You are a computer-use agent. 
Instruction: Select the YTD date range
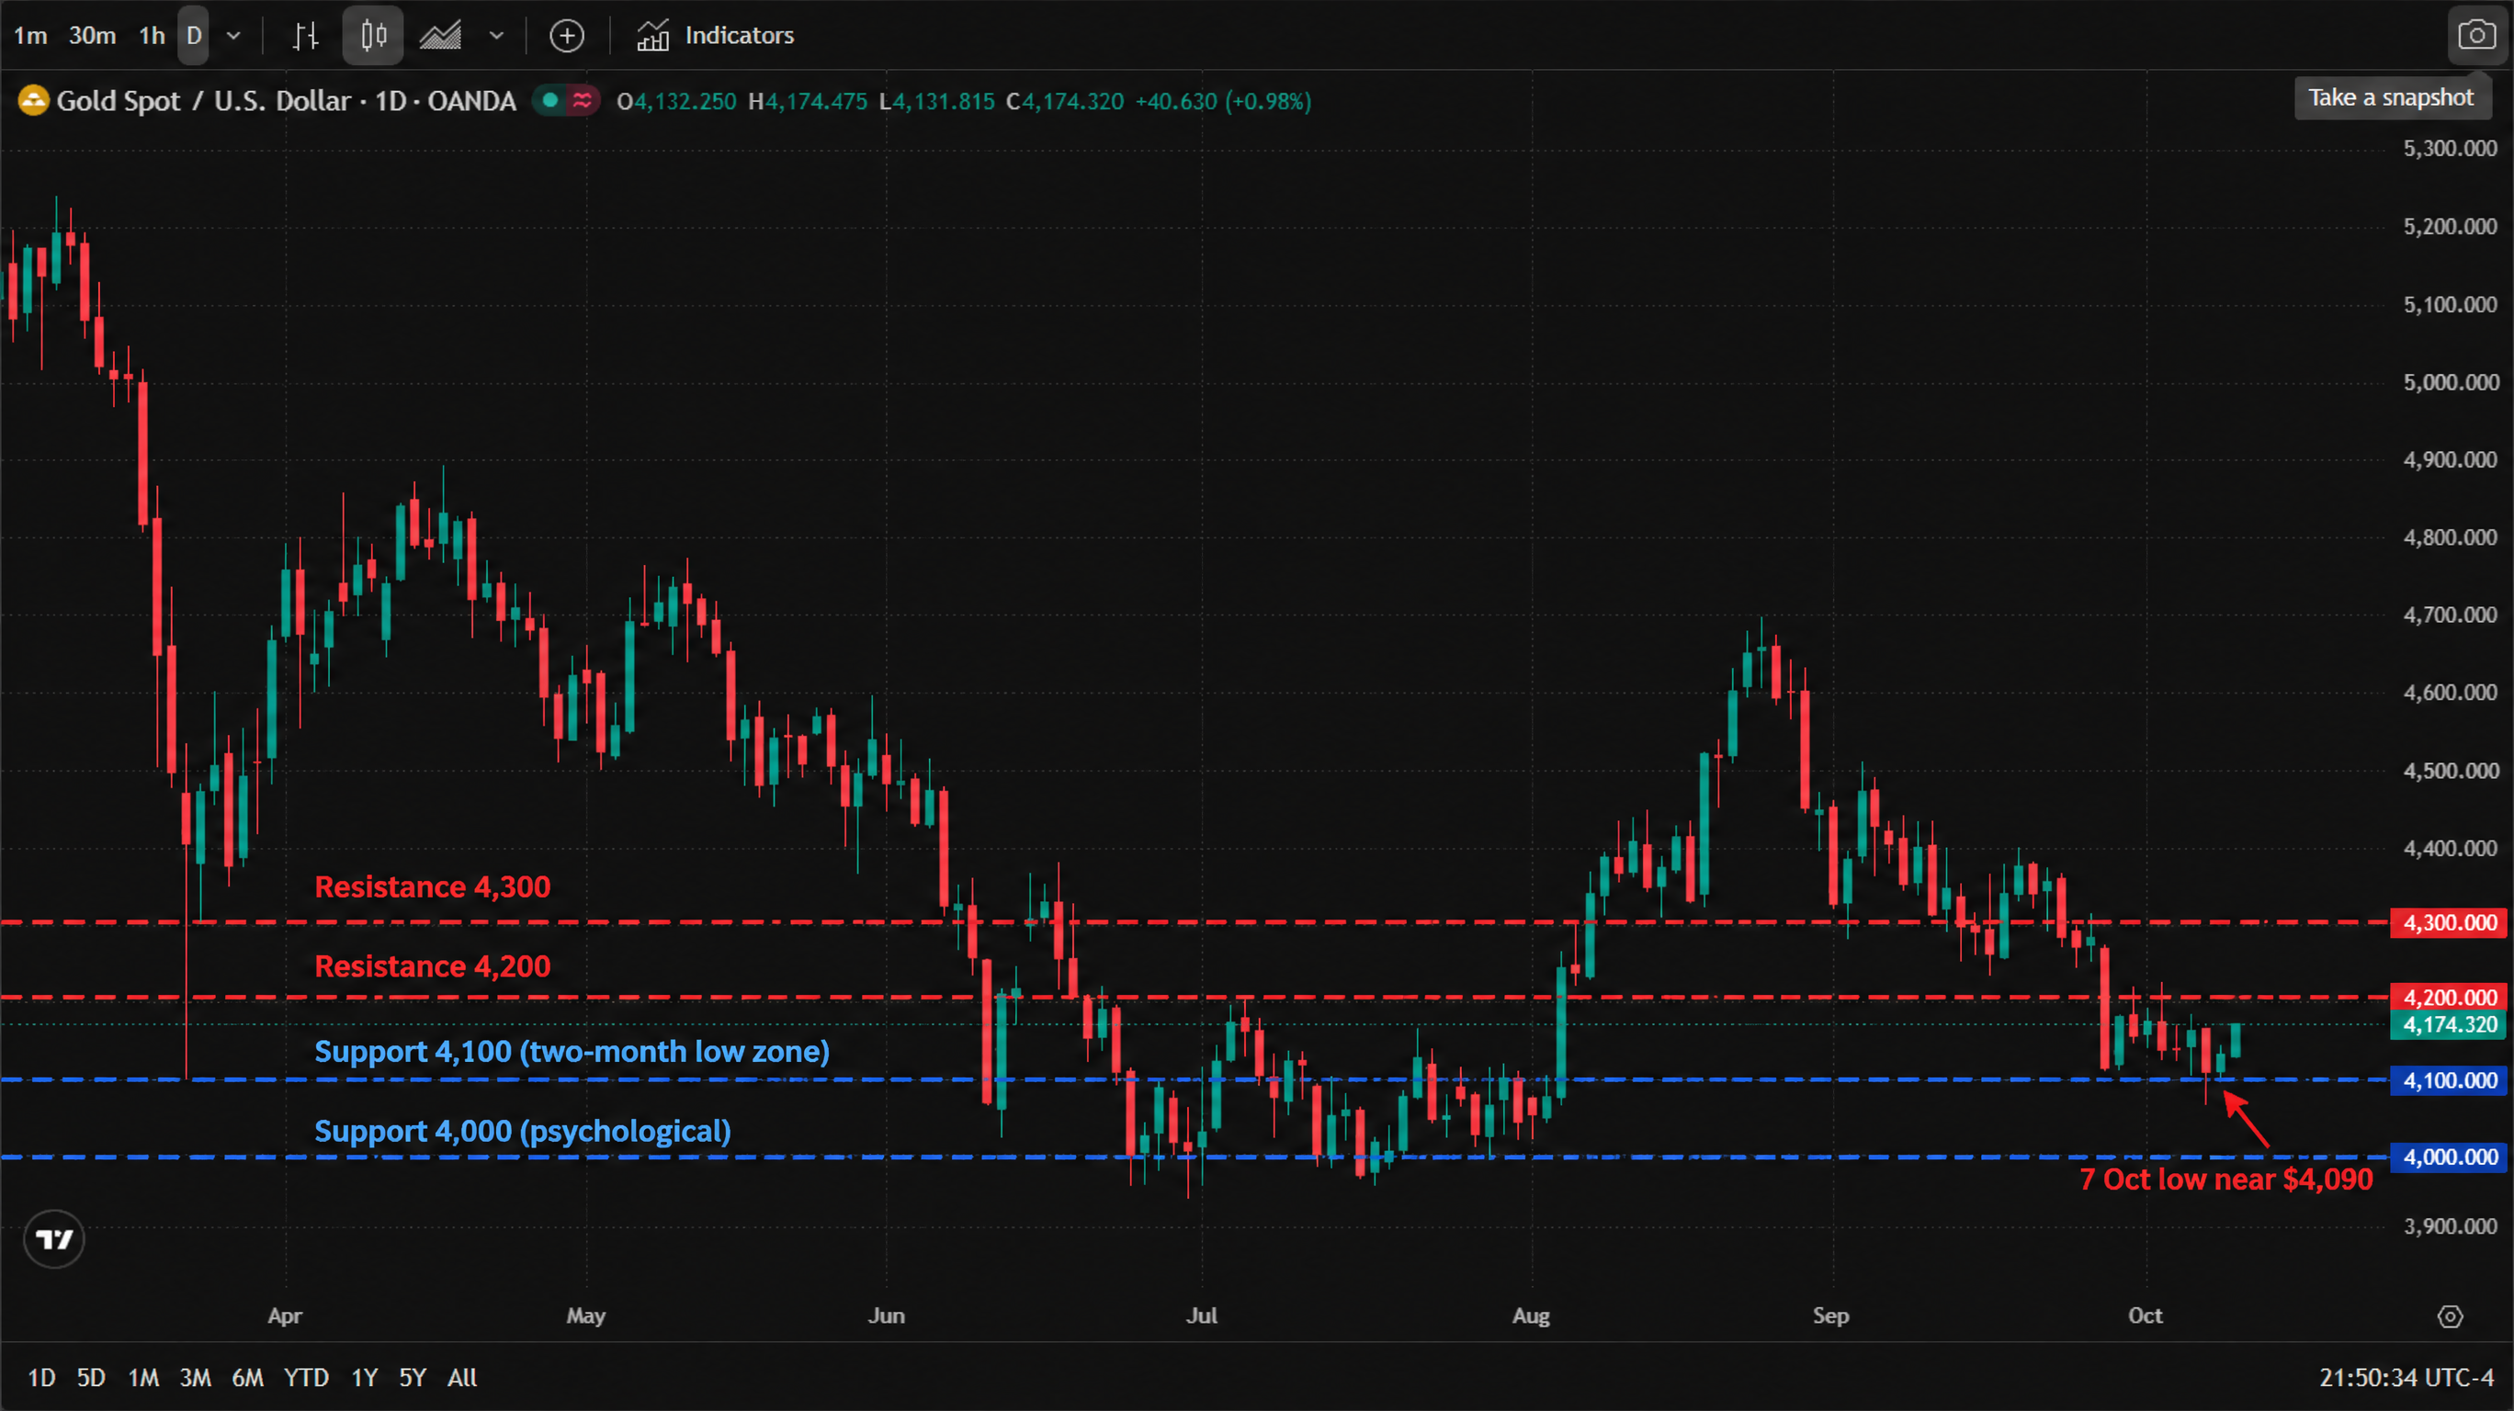[307, 1378]
